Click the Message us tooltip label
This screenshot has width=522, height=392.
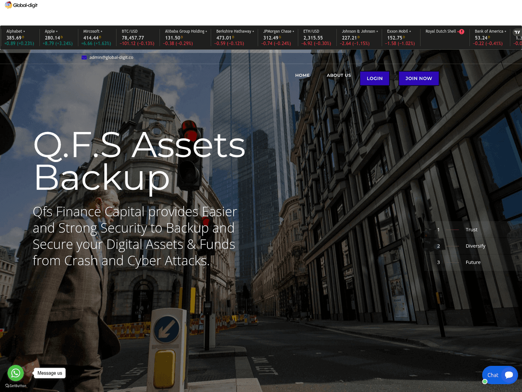tap(50, 373)
